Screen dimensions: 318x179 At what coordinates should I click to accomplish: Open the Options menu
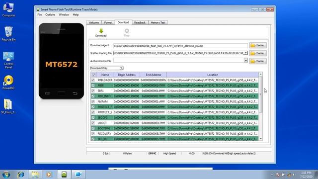pyautogui.click(x=50, y=14)
